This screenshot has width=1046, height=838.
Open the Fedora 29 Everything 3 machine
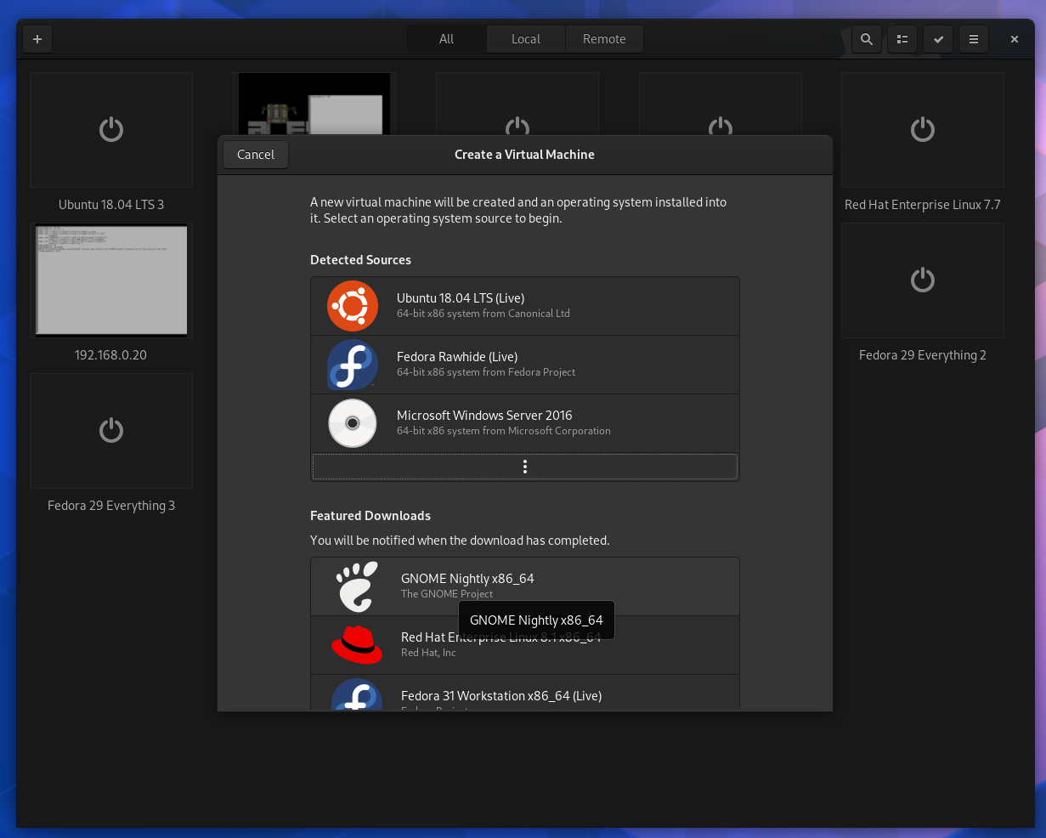pos(111,431)
